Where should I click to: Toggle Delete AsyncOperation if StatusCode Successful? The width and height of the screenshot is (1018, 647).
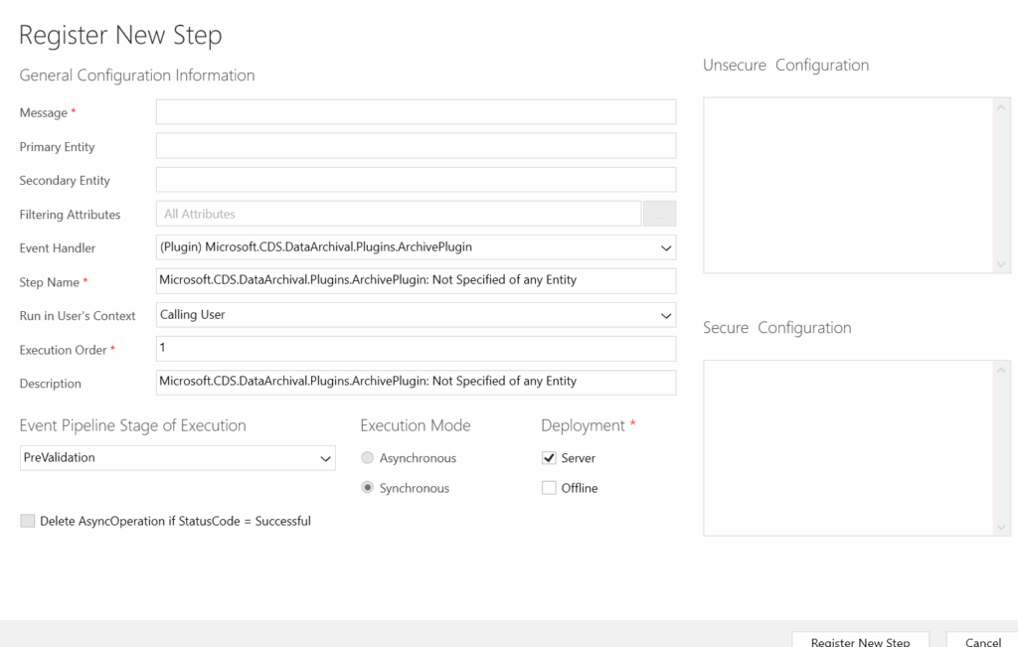click(x=28, y=521)
